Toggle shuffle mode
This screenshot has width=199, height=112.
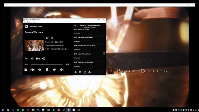[x=52, y=38]
